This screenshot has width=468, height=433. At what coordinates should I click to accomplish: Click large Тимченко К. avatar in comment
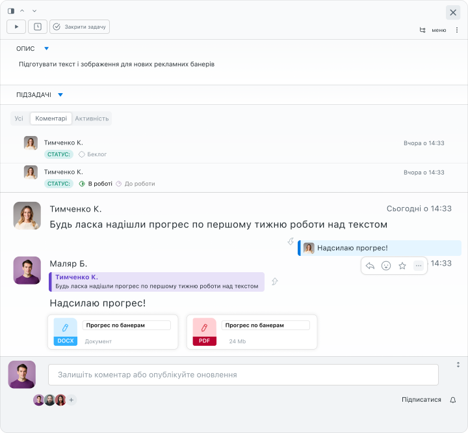click(27, 216)
